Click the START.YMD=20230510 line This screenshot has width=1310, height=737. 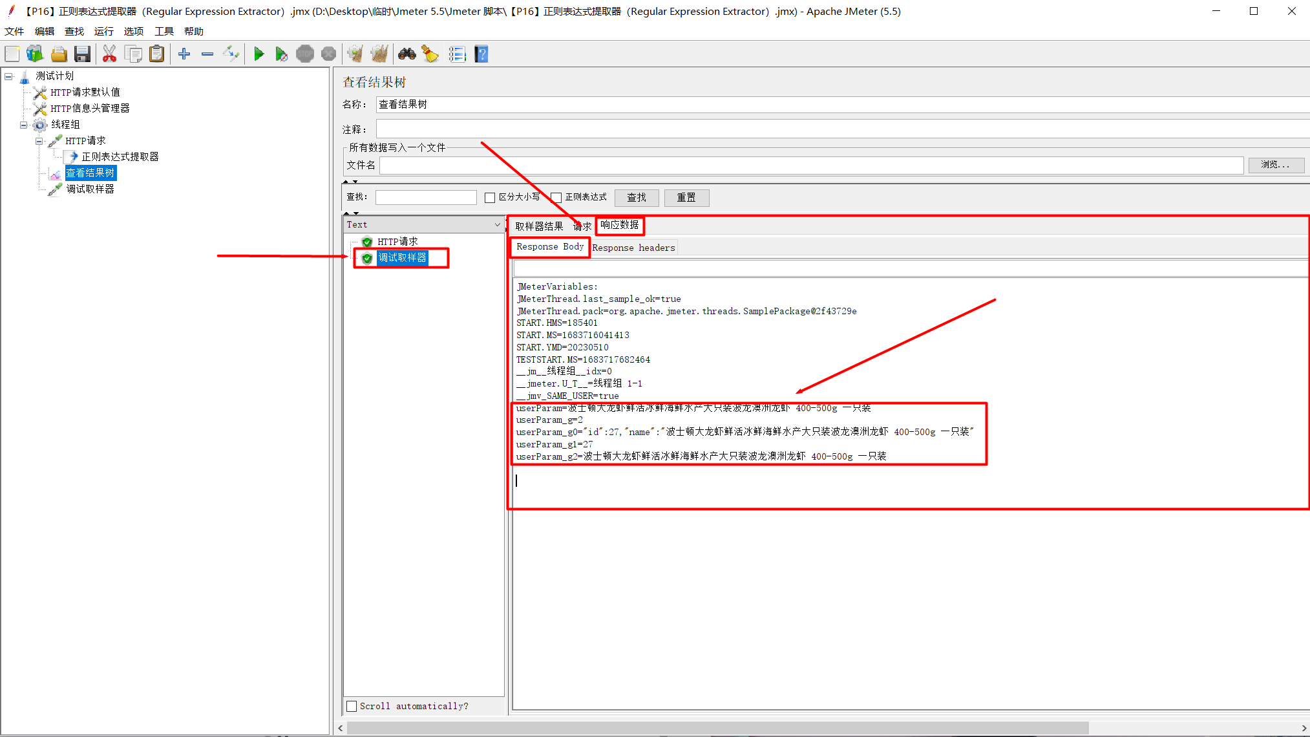point(562,348)
